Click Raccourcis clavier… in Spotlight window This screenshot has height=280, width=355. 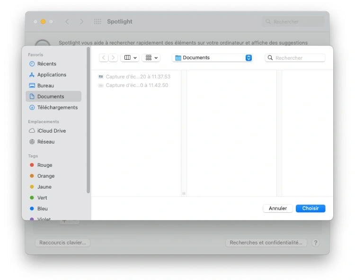(62, 243)
